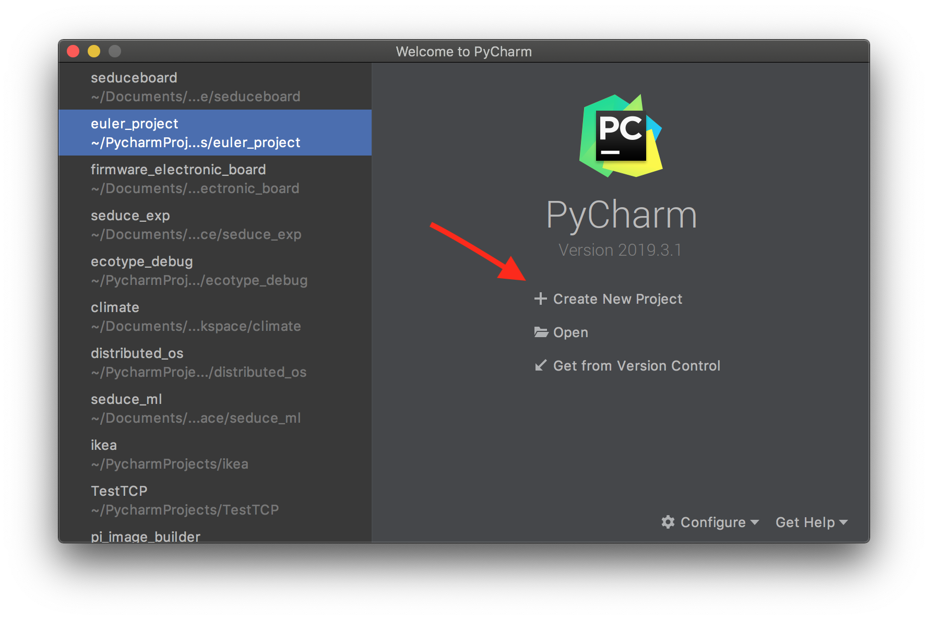Screen dimensions: 928x620
Task: Click the path ~/Documents/...ectronic_board
Action: (195, 188)
